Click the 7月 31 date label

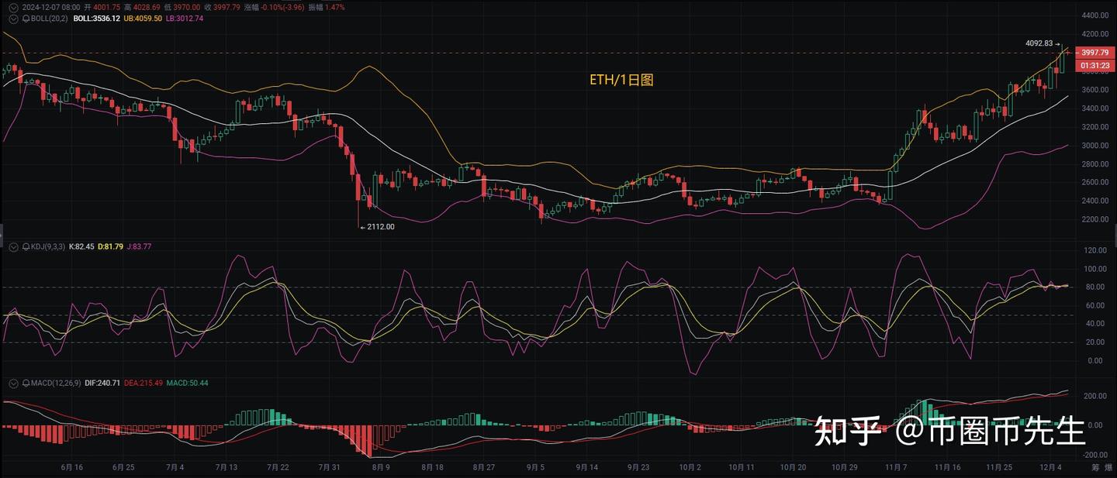coord(329,467)
